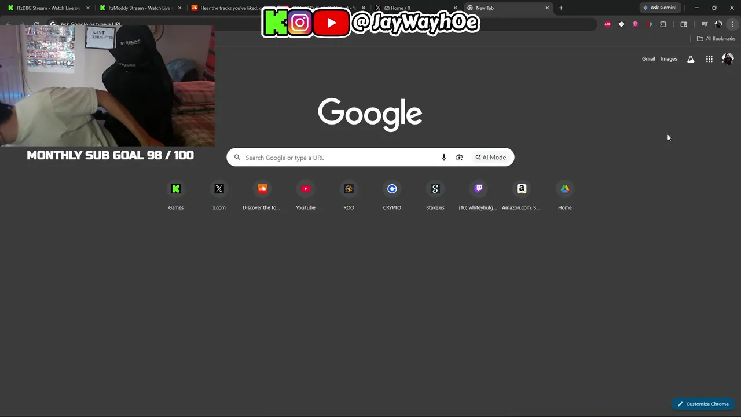
Task: Open the SoundCloud 'Discover the to...' shortcut
Action: pyautogui.click(x=262, y=195)
